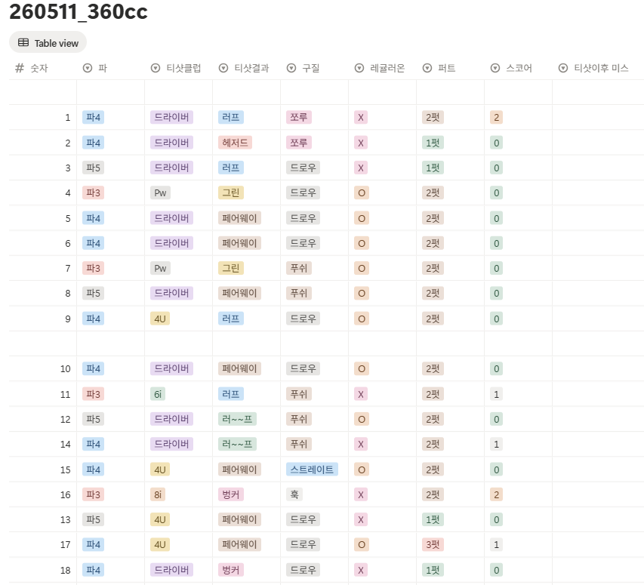The height and width of the screenshot is (585, 644).
Task: Select the 훅 tag in row 16
Action: 294,494
